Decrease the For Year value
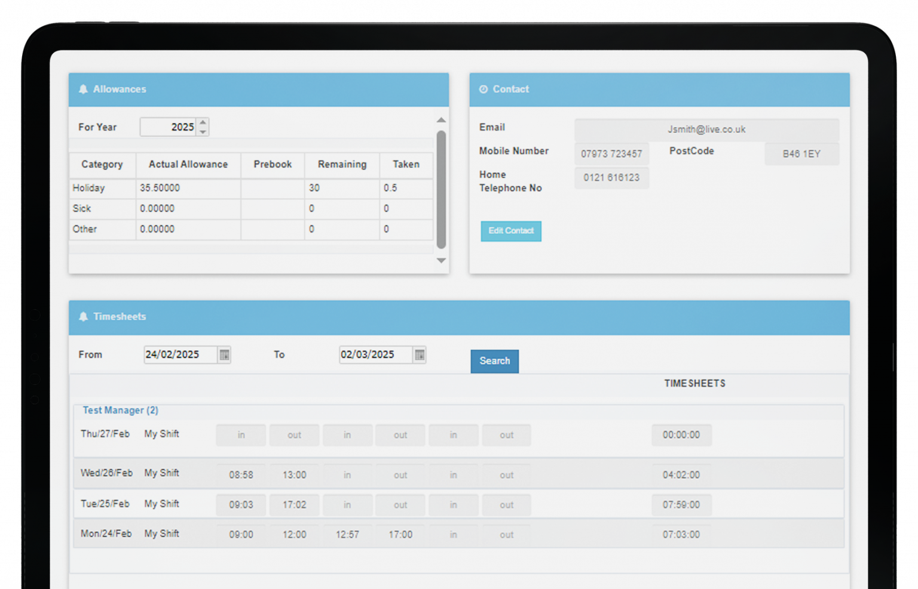The image size is (918, 589). point(203,131)
